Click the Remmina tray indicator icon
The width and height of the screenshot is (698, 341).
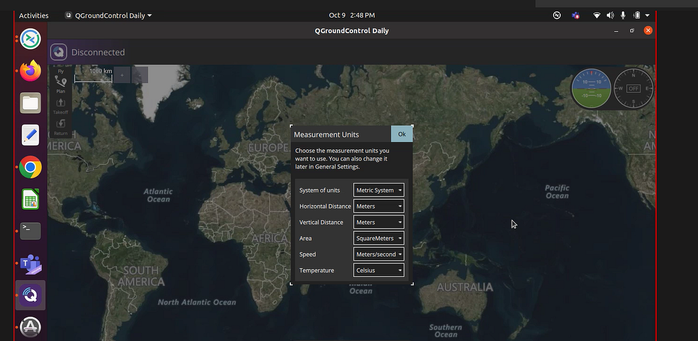pyautogui.click(x=557, y=16)
